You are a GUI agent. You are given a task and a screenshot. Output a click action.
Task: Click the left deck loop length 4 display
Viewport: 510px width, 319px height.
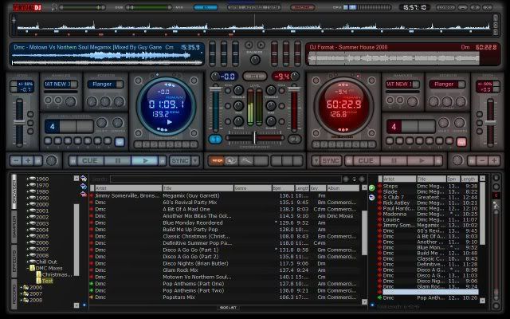tap(52, 126)
